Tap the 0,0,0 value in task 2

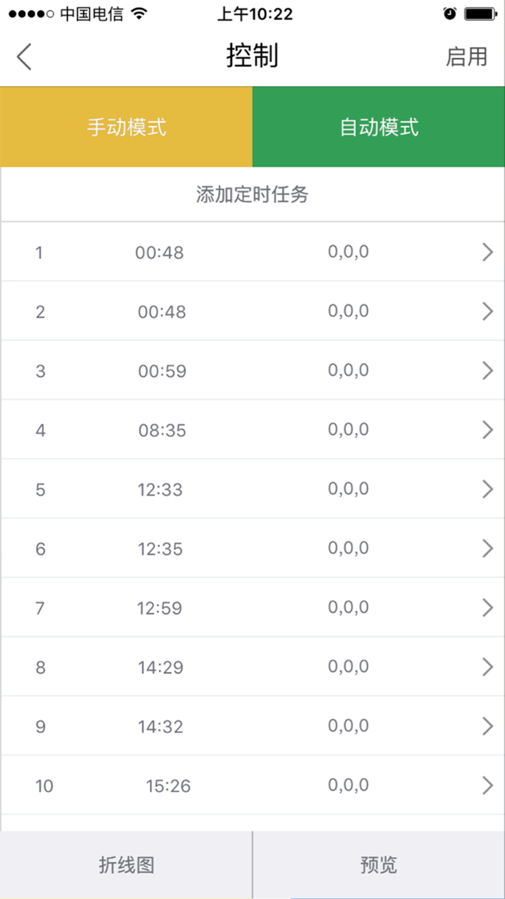point(348,311)
